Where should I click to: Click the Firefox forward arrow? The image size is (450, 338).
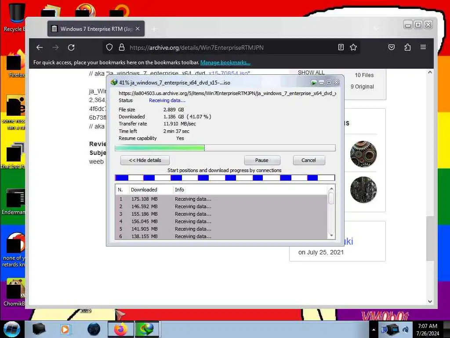tap(55, 48)
